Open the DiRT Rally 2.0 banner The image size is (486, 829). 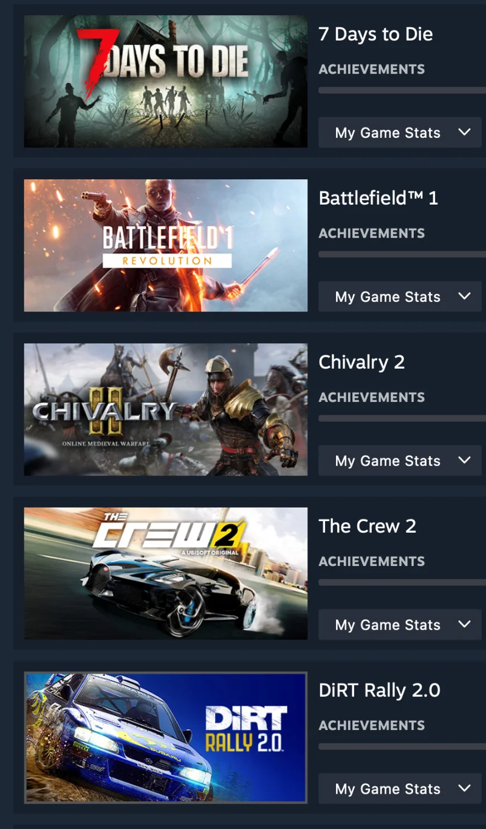tap(166, 737)
